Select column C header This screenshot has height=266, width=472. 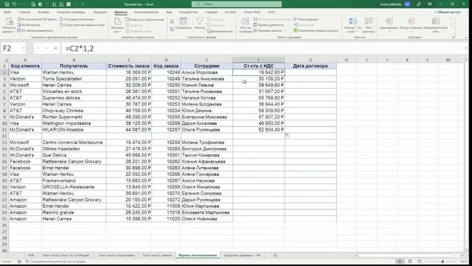coord(129,60)
